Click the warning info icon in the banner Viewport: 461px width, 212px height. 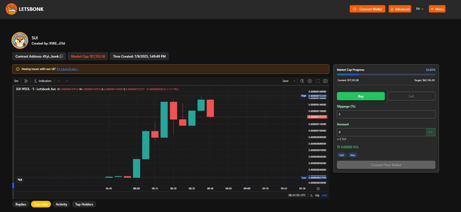(x=18, y=69)
